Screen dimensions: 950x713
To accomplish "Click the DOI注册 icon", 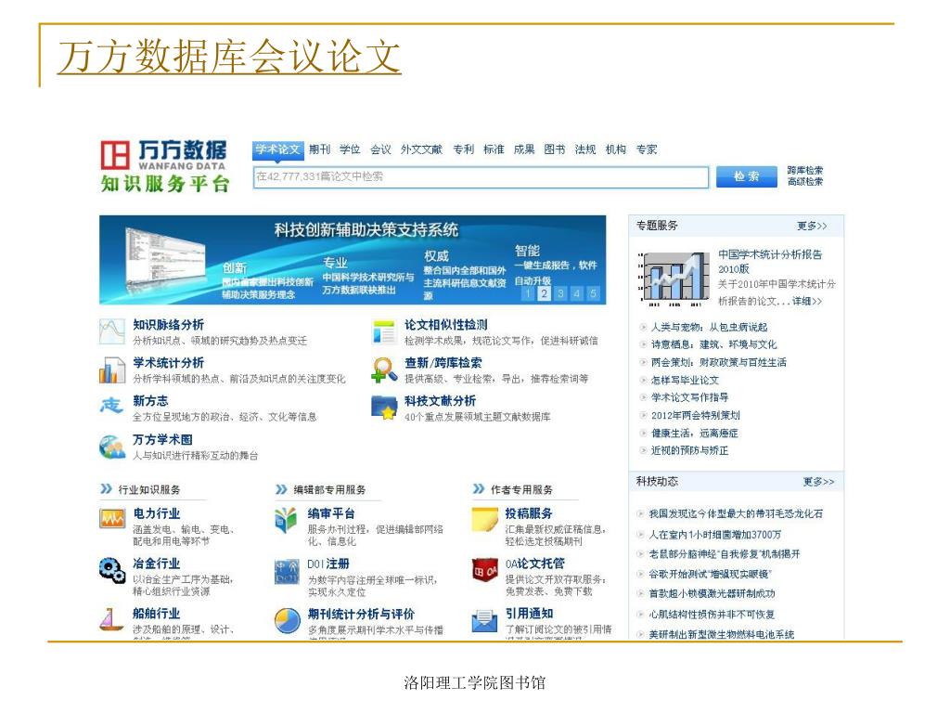I will tap(287, 571).
